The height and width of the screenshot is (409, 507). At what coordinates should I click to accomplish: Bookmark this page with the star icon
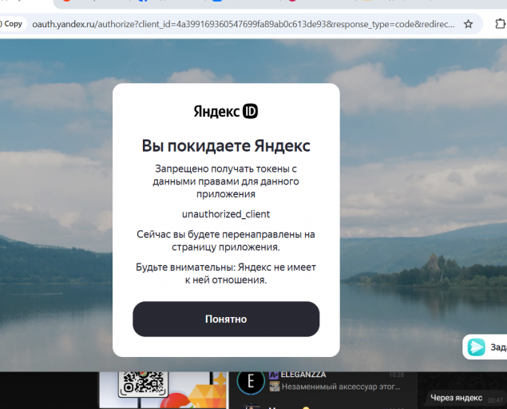[468, 24]
